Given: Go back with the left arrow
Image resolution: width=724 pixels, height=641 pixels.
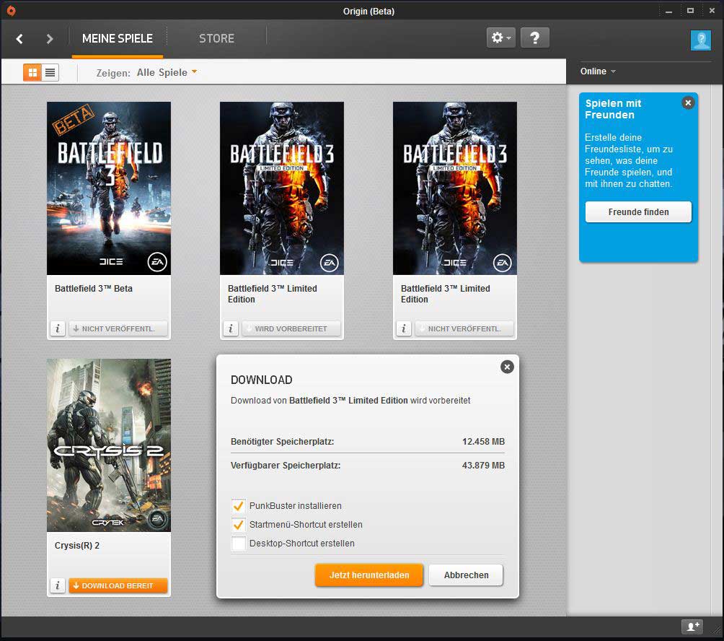Looking at the screenshot, I should tap(19, 39).
